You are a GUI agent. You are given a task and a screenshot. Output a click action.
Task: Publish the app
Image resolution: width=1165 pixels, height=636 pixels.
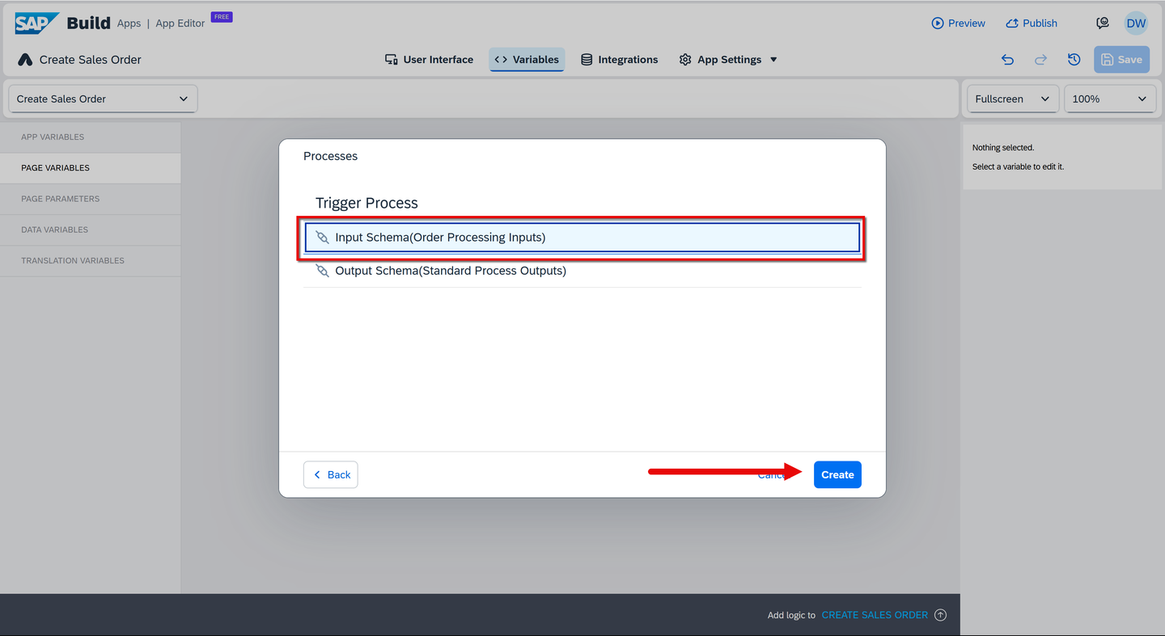(1032, 23)
